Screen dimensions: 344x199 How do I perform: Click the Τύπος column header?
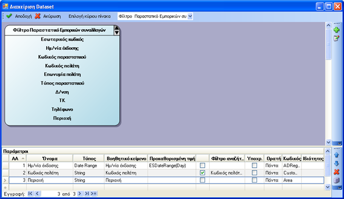coord(89,158)
